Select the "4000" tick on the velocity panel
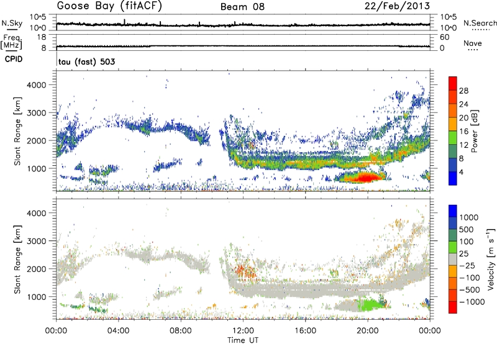 pyautogui.click(x=36, y=213)
